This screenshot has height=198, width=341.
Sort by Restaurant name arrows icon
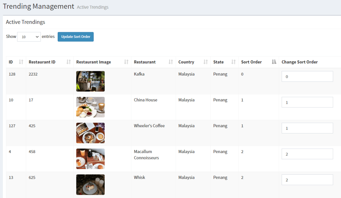pyautogui.click(x=171, y=62)
